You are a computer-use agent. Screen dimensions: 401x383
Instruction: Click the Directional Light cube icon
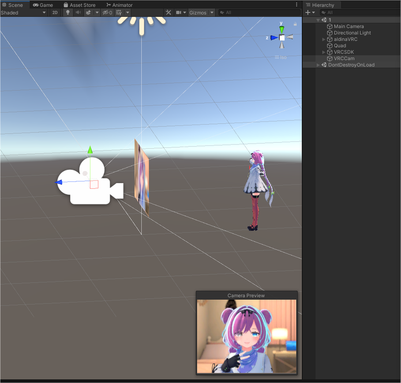(330, 33)
